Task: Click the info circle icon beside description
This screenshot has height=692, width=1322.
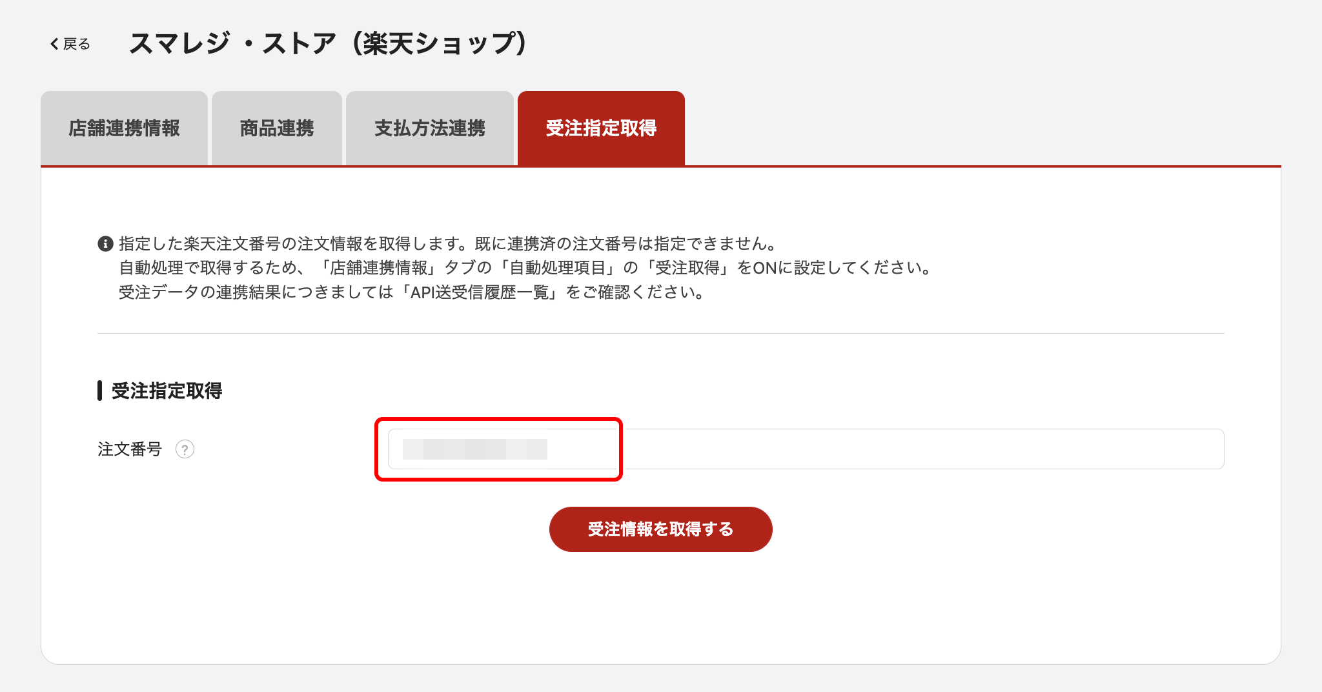Action: [105, 244]
